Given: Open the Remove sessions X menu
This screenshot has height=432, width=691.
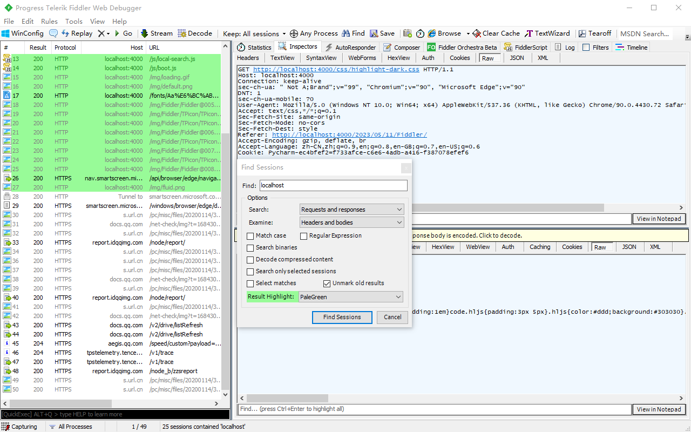Looking at the screenshot, I should [104, 33].
